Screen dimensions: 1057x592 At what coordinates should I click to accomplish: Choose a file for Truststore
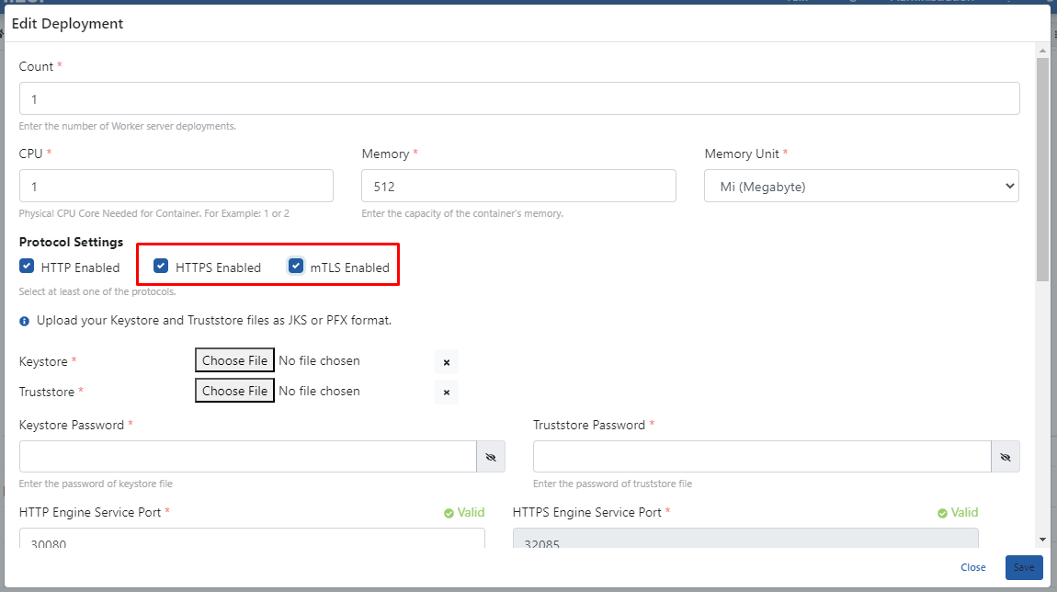(x=234, y=392)
